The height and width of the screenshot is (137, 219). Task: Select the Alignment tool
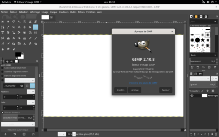coord(30,27)
